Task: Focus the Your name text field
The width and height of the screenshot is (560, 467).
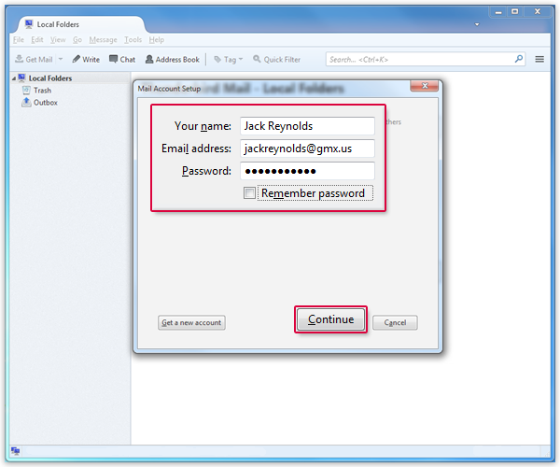Action: (x=307, y=126)
